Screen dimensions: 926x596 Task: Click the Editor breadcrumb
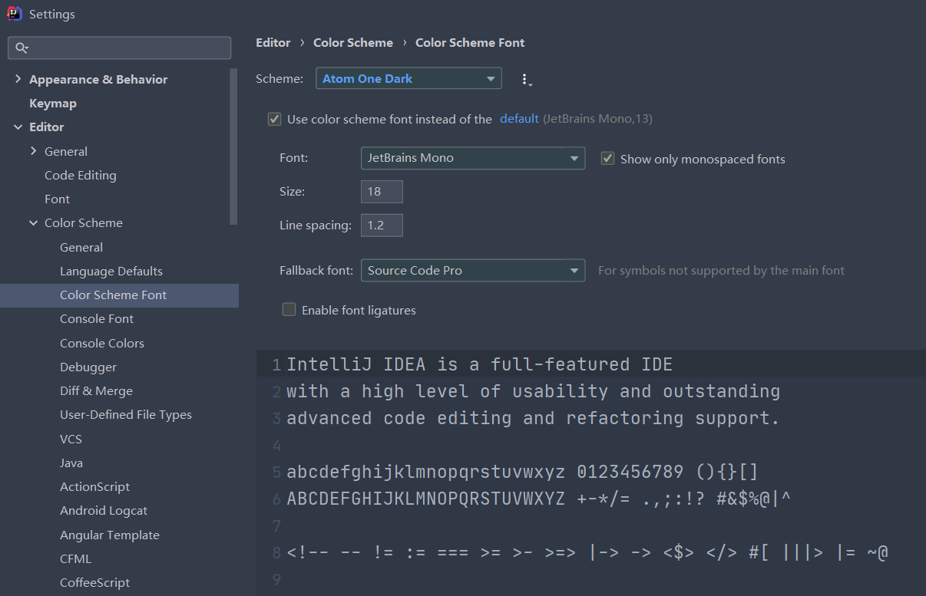click(x=273, y=43)
